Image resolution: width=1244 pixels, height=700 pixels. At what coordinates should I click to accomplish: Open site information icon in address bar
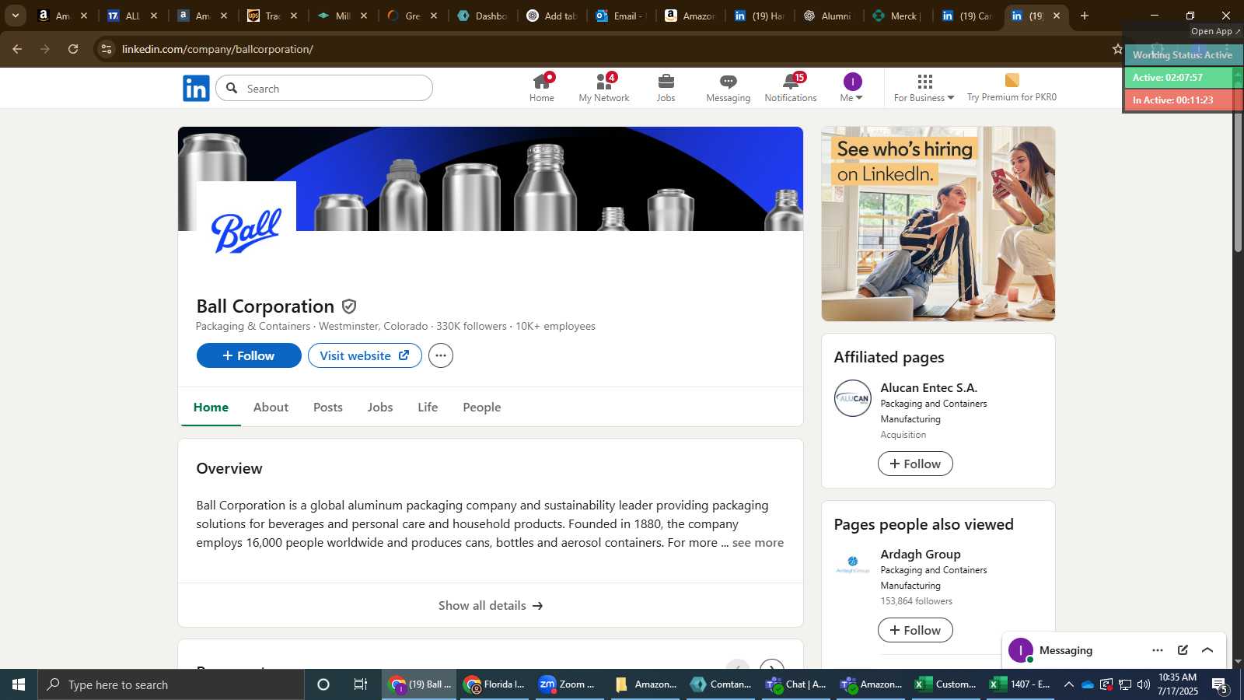pyautogui.click(x=107, y=49)
